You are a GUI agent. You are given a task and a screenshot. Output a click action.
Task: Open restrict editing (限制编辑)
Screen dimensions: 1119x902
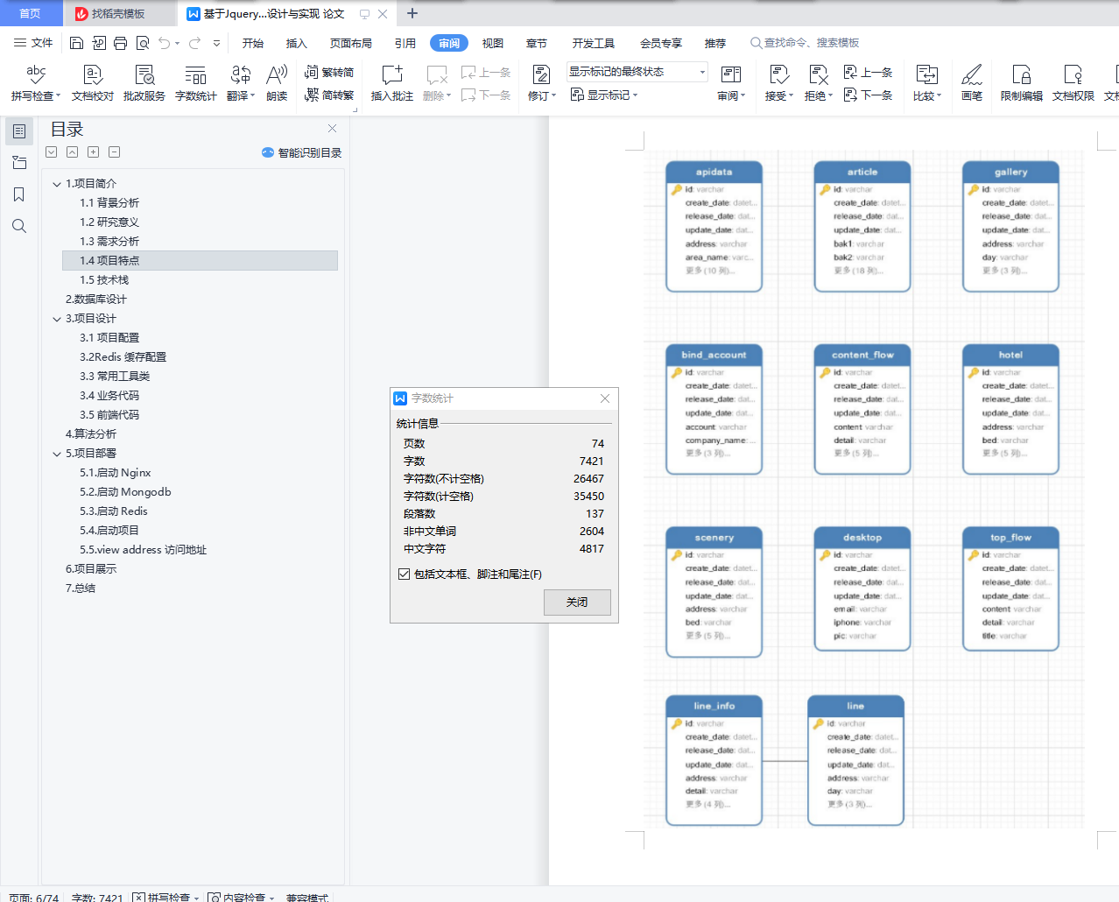(1022, 83)
